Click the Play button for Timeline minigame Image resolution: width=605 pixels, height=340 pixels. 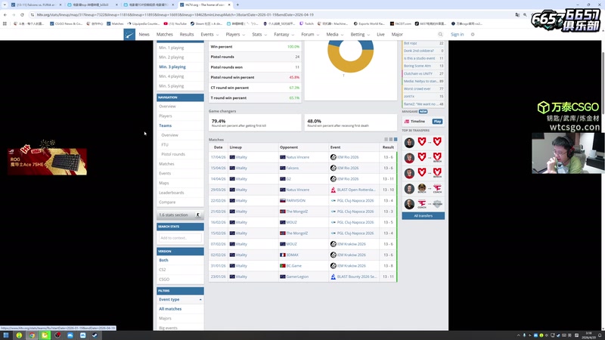pos(437,122)
